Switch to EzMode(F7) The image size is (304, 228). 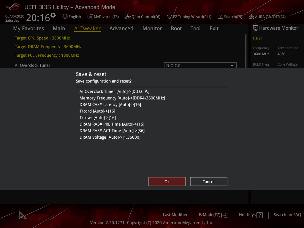213,215
